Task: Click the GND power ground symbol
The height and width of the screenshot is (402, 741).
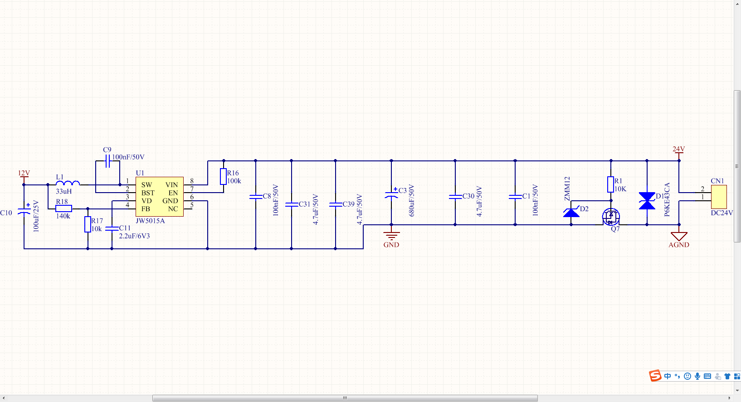Action: [x=391, y=237]
